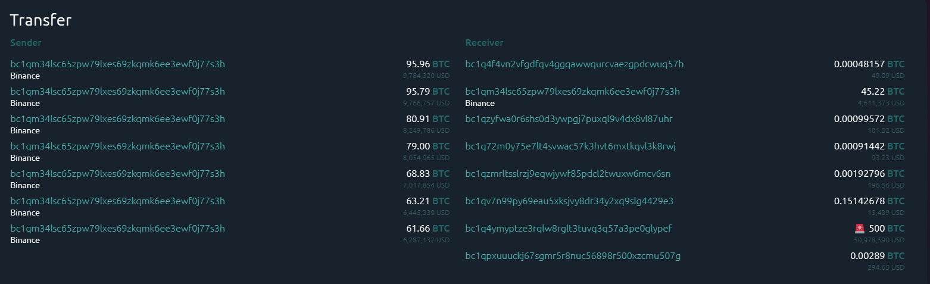Open sender address in the 63.21 BTC row

click(118, 201)
